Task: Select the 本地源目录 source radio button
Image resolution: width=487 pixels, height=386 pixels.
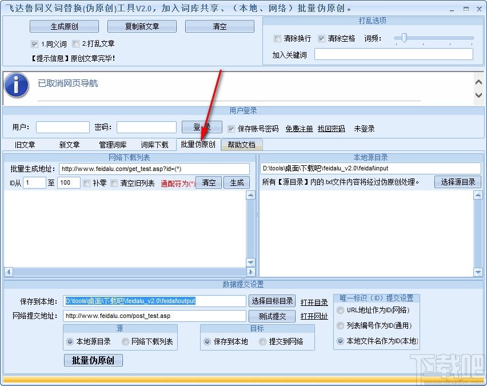Action: tap(70, 341)
